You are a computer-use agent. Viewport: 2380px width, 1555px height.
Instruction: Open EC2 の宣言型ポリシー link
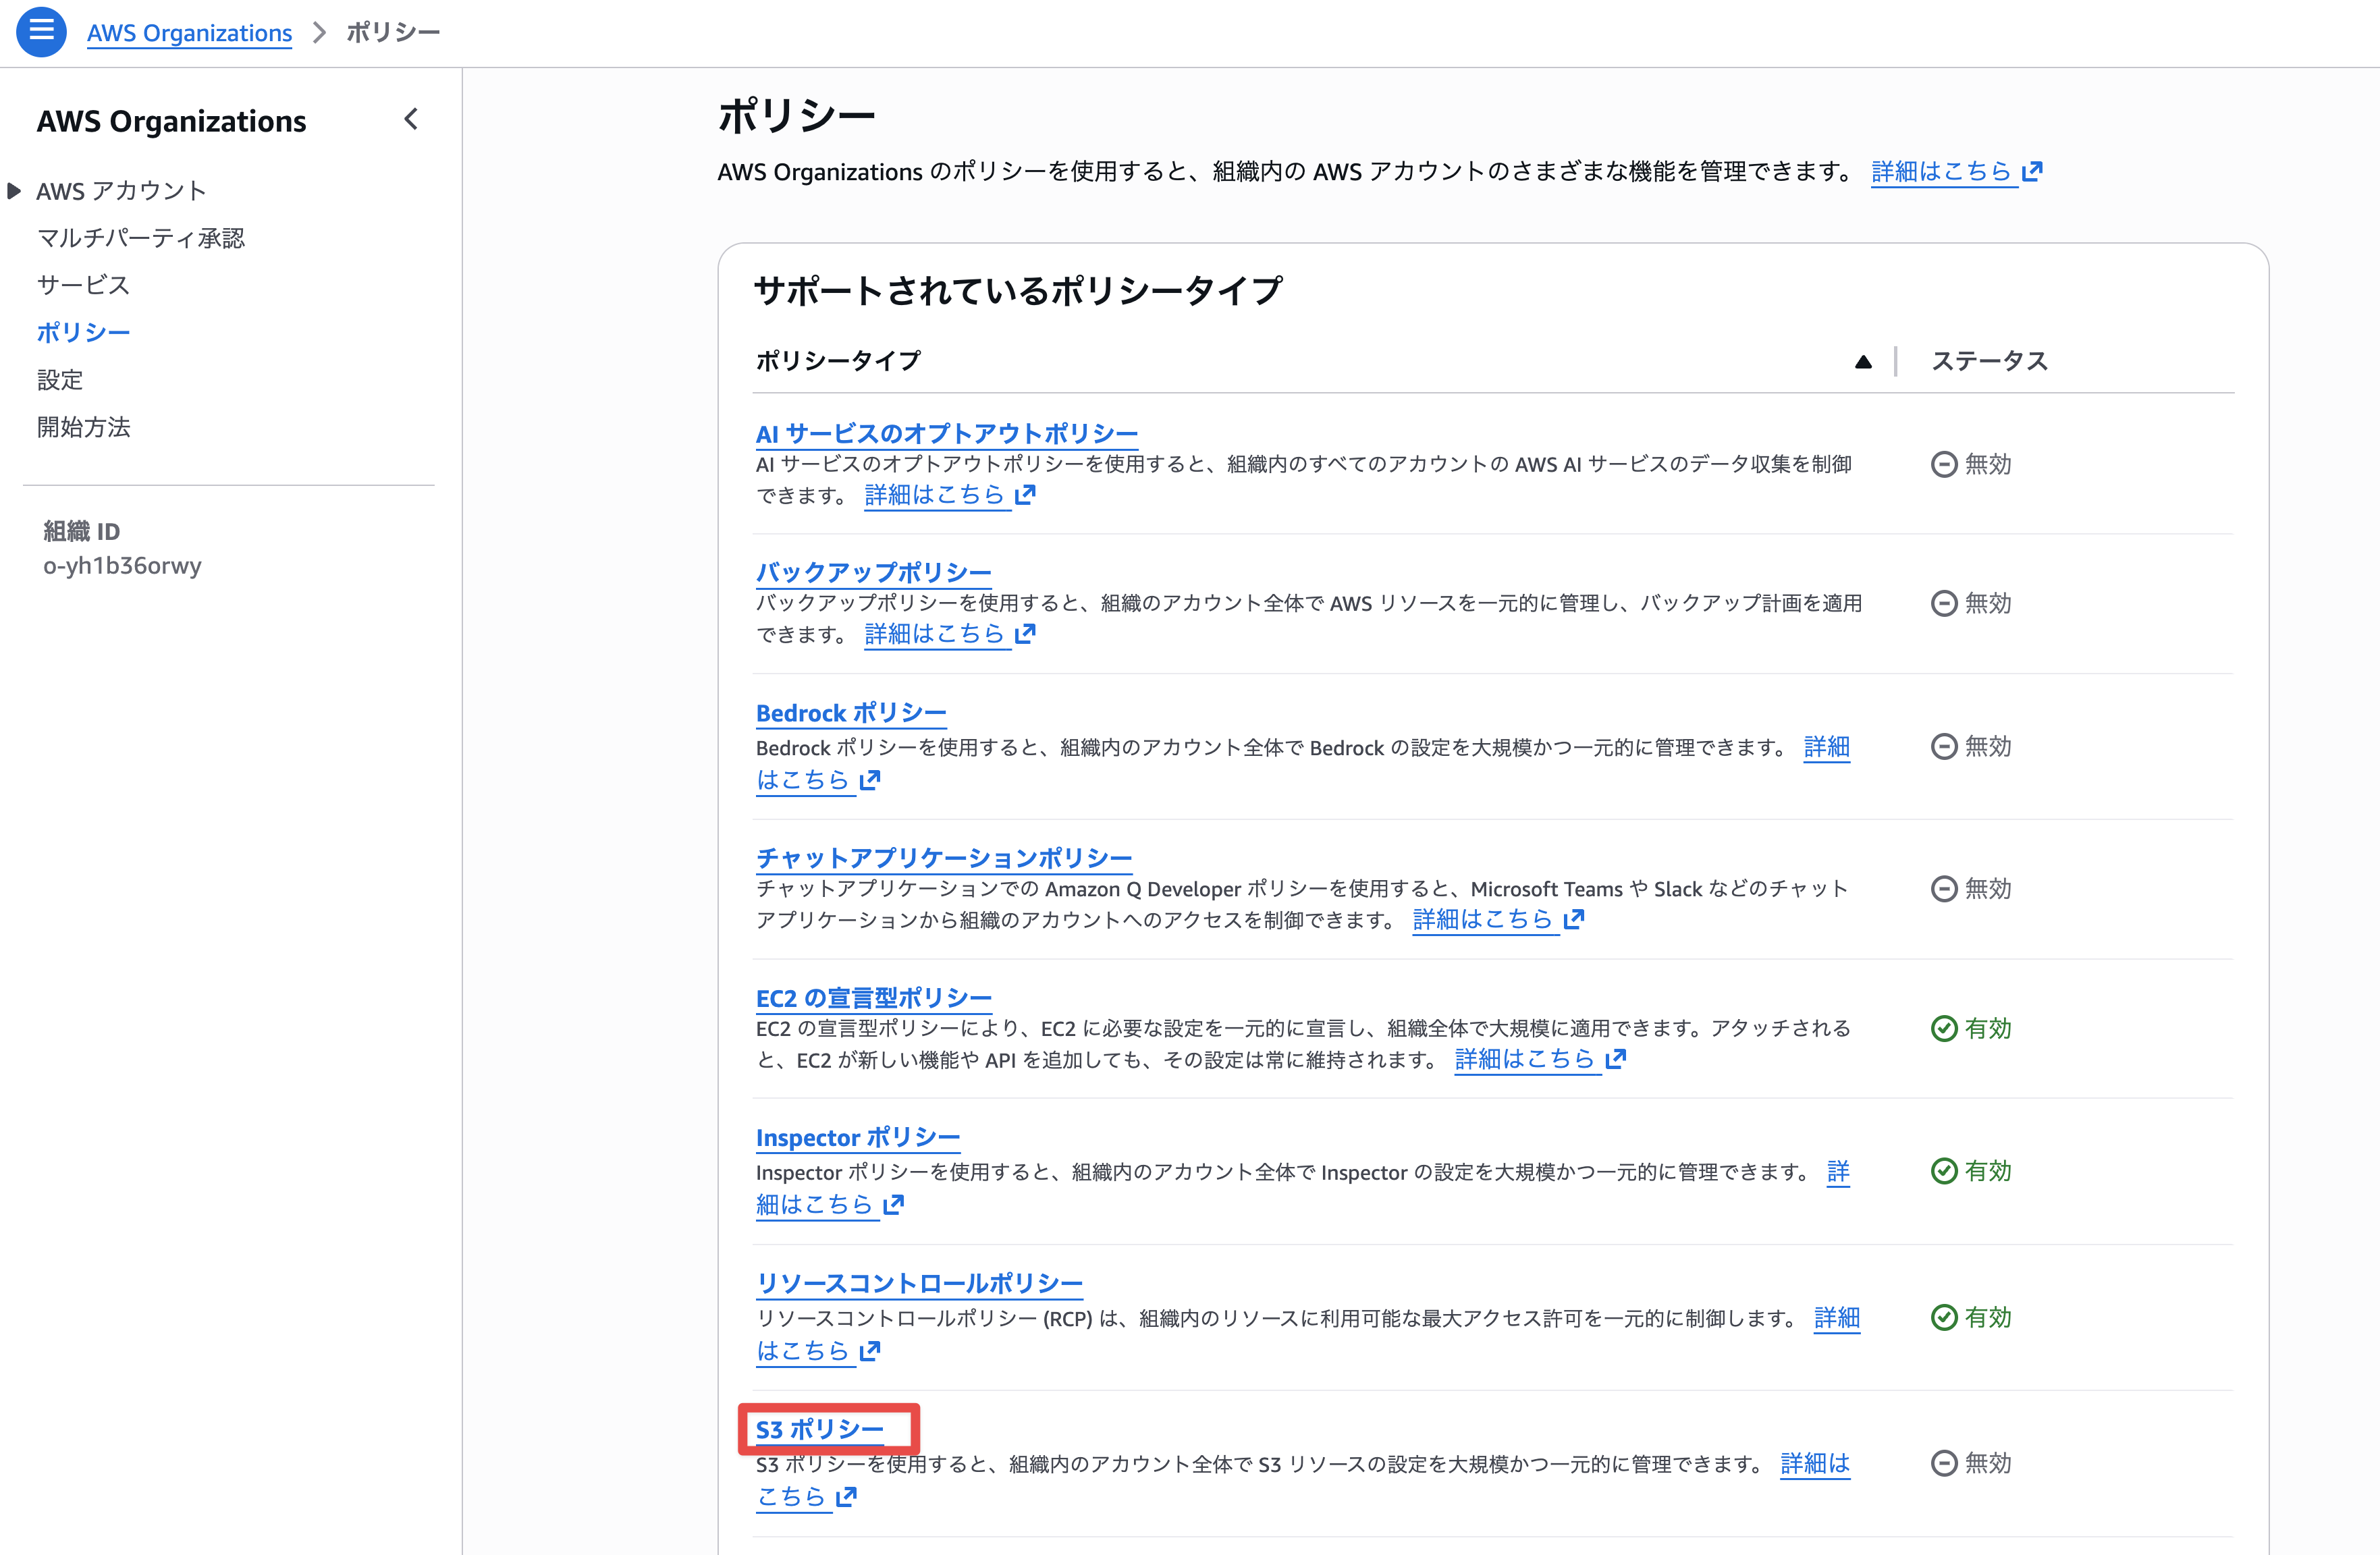(873, 998)
